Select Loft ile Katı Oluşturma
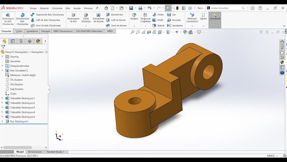The width and height of the screenshot is (287, 162). coord(46,20)
